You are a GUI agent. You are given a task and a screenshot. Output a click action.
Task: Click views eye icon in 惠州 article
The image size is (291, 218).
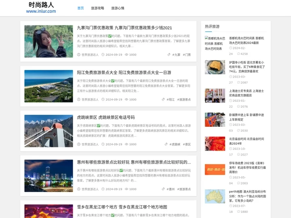(x=127, y=189)
